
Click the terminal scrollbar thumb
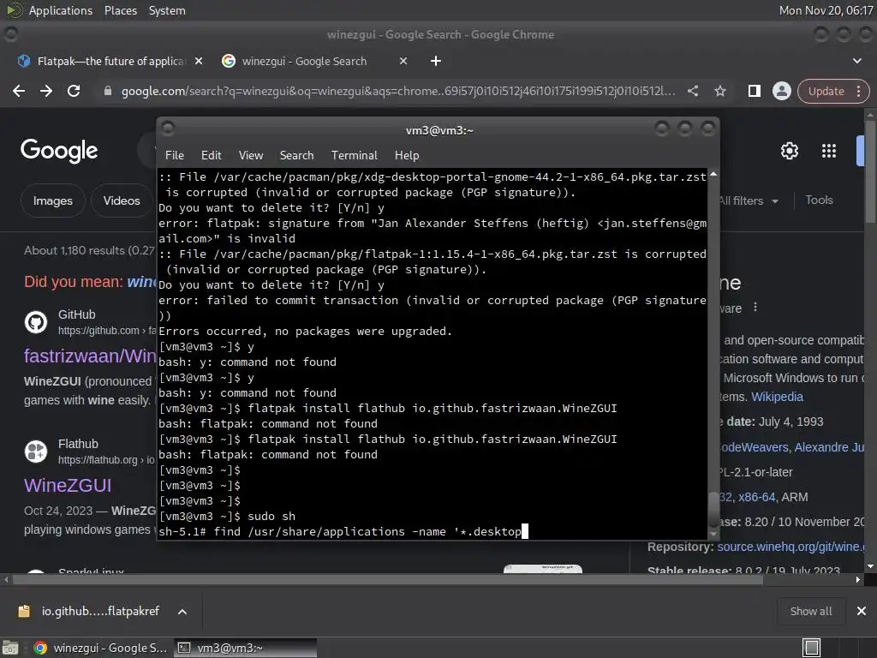pyautogui.click(x=713, y=509)
